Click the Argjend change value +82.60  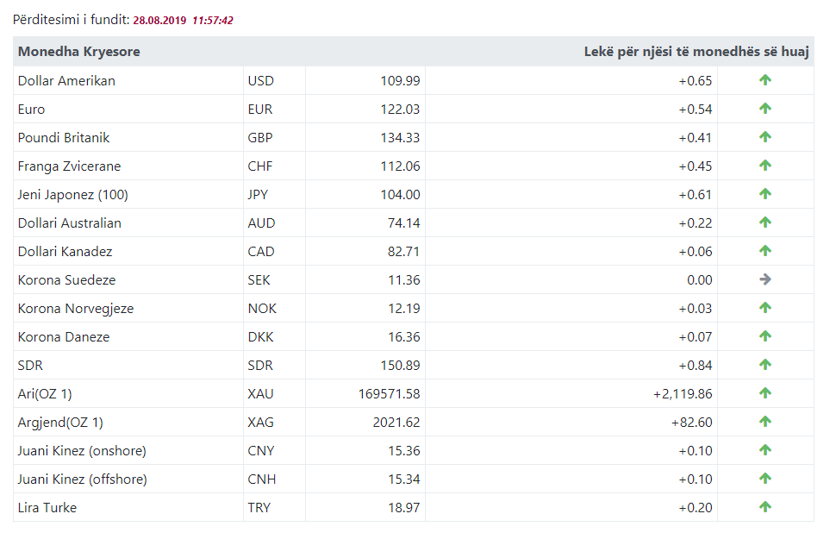[691, 423]
